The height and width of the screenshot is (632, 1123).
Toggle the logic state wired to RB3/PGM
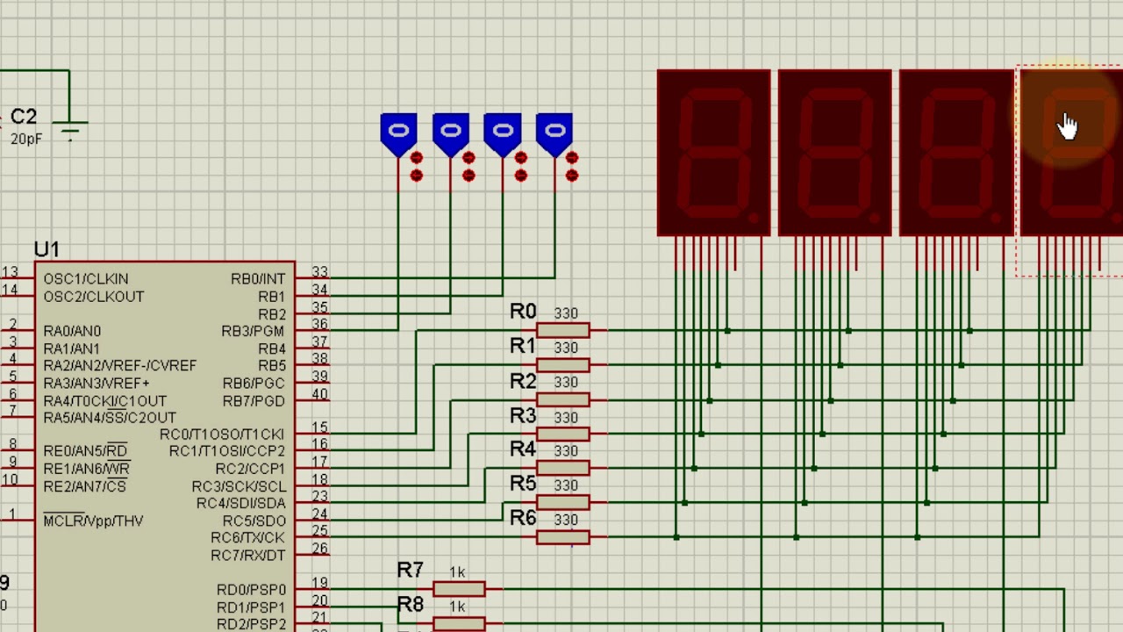coord(398,133)
